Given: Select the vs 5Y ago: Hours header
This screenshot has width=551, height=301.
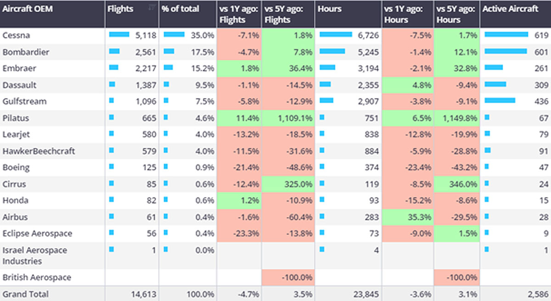Looking at the screenshot, I should pos(456,14).
